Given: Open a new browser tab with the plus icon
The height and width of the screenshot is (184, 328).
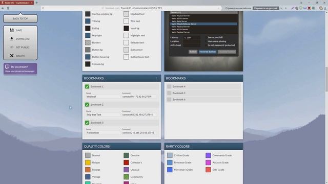Looking at the screenshot, I should point(36,3).
